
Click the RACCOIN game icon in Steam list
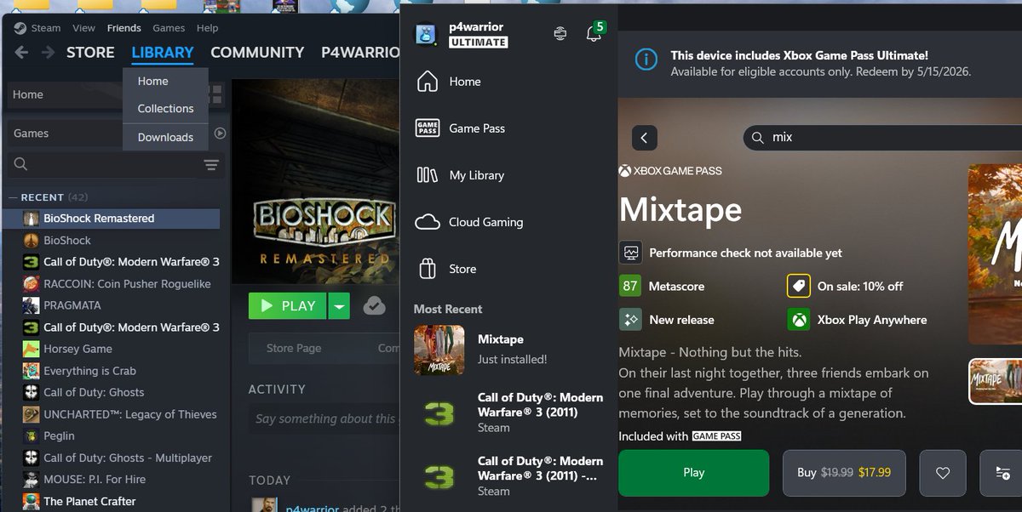[31, 284]
